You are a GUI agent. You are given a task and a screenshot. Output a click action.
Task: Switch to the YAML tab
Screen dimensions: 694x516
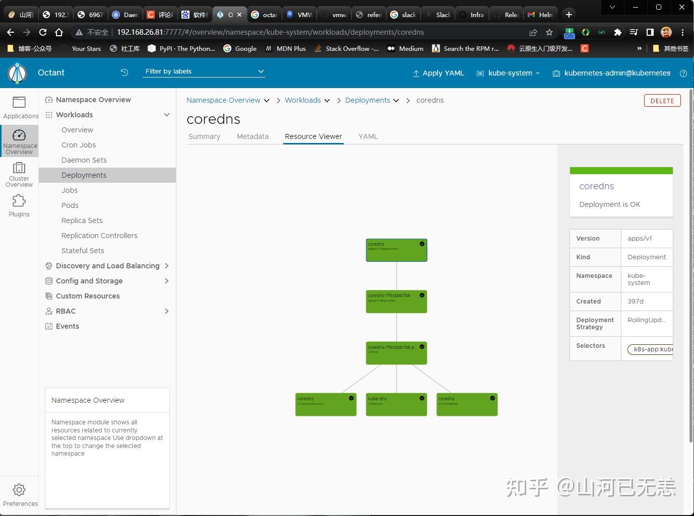tap(367, 136)
